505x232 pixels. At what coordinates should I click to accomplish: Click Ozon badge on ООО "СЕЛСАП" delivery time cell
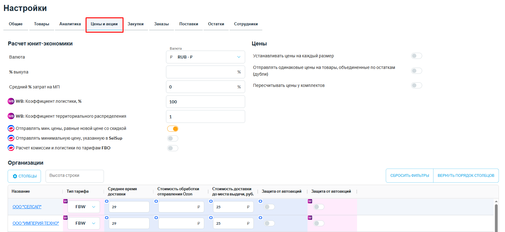107,201
